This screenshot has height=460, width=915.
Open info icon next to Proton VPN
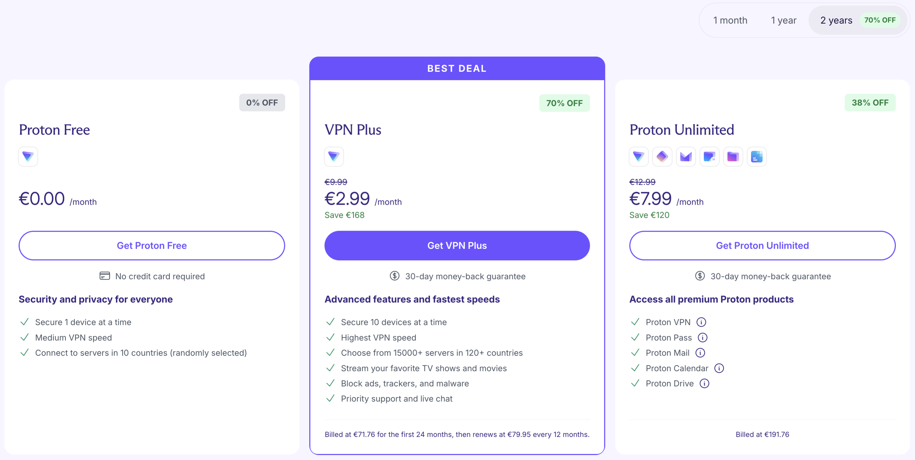pos(701,322)
